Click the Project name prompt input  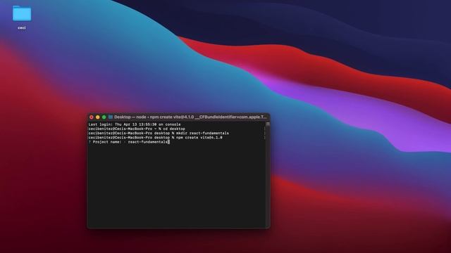(x=149, y=142)
